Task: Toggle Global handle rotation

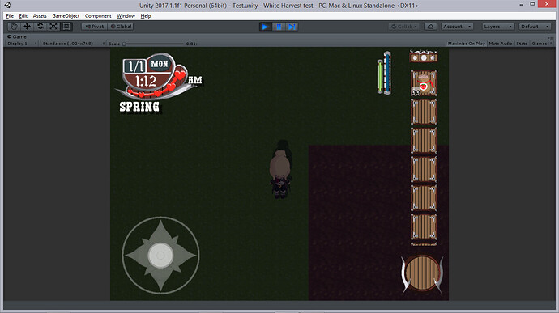Action: click(121, 27)
